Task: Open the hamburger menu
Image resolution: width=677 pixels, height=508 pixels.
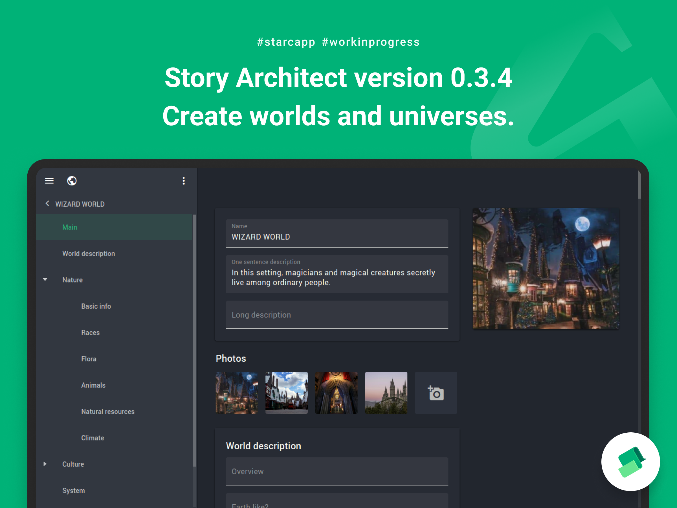Action: (x=49, y=181)
